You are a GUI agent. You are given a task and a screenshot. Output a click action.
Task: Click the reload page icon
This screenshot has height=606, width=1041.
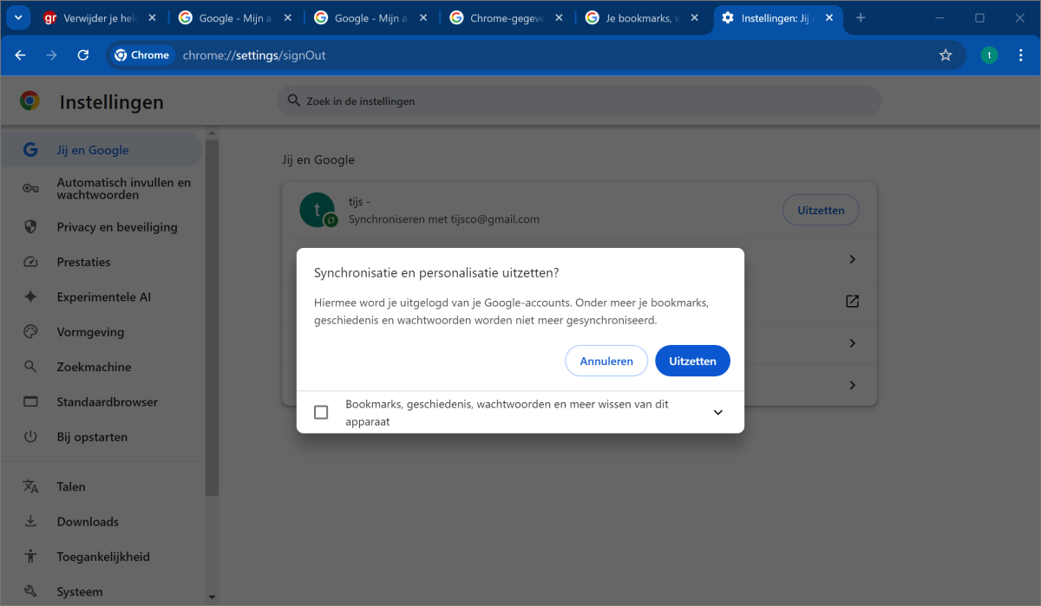pos(83,55)
